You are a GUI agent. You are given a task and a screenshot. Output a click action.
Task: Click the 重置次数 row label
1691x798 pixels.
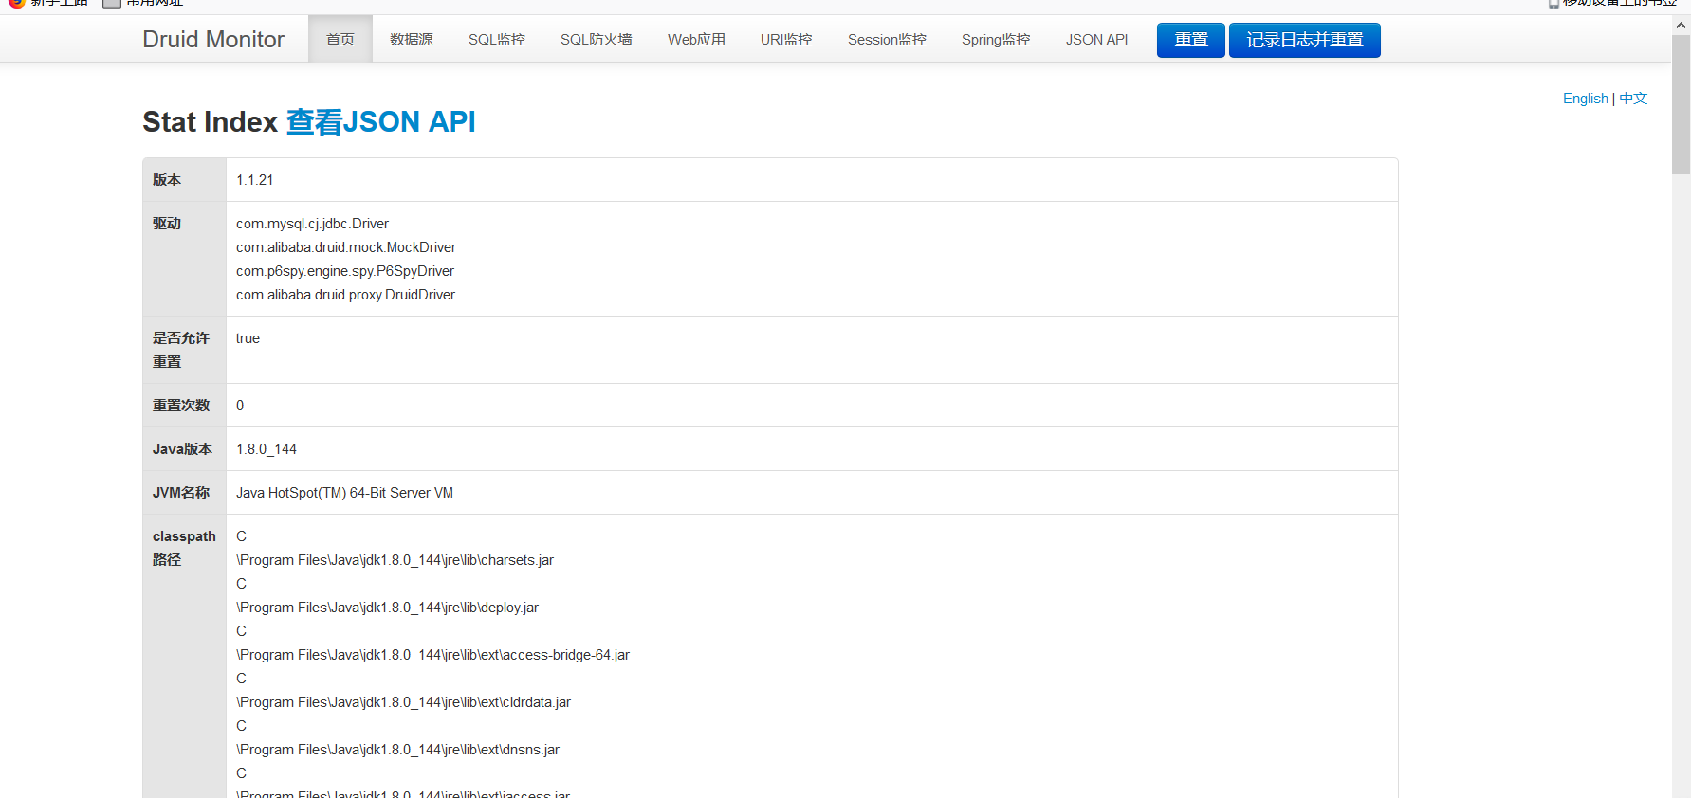pyautogui.click(x=181, y=406)
